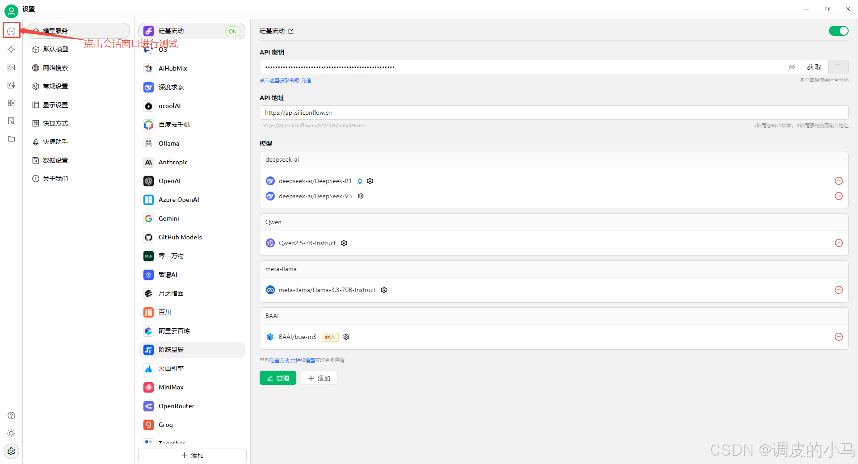Remove the Qwen2.5-7B-Instruct model
The image size is (858, 464).
pos(839,243)
